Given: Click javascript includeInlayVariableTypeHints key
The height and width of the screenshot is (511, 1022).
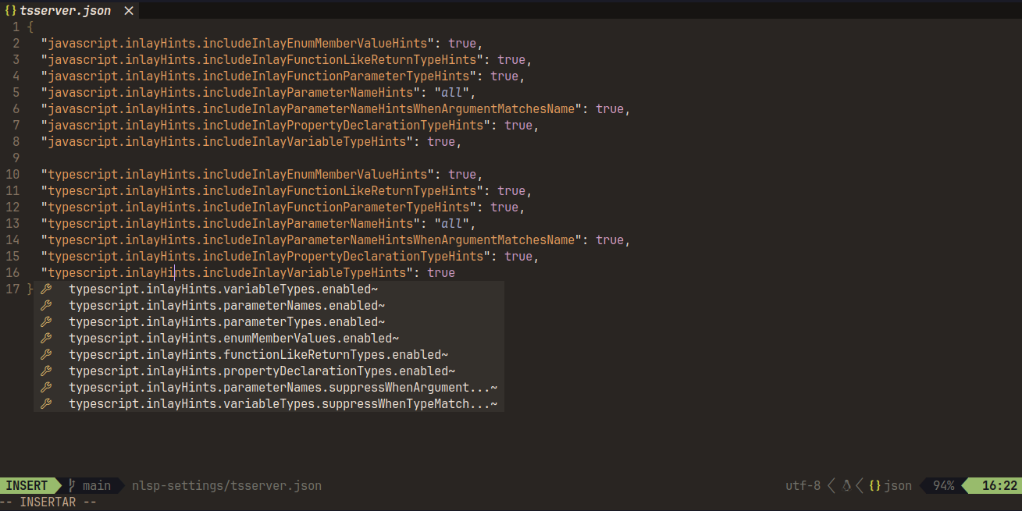Looking at the screenshot, I should coord(227,142).
